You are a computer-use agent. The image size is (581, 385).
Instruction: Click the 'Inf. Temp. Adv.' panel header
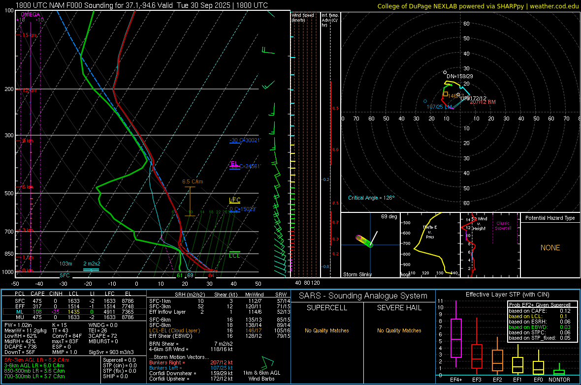[x=330, y=20]
